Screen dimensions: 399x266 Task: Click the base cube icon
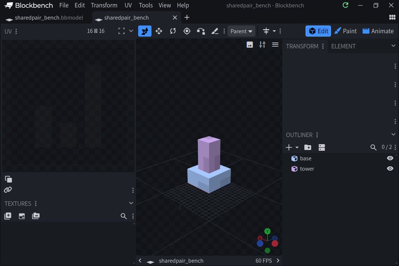294,158
